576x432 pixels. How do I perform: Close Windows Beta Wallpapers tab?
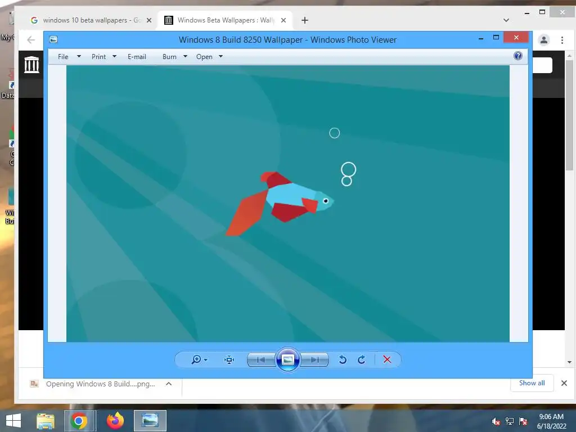[x=283, y=20]
